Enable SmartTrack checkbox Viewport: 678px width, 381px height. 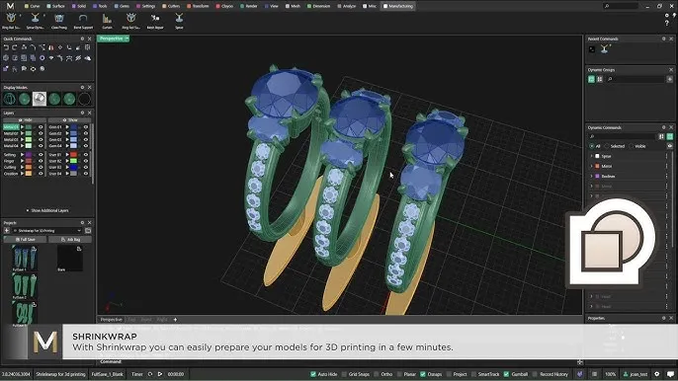tap(474, 374)
